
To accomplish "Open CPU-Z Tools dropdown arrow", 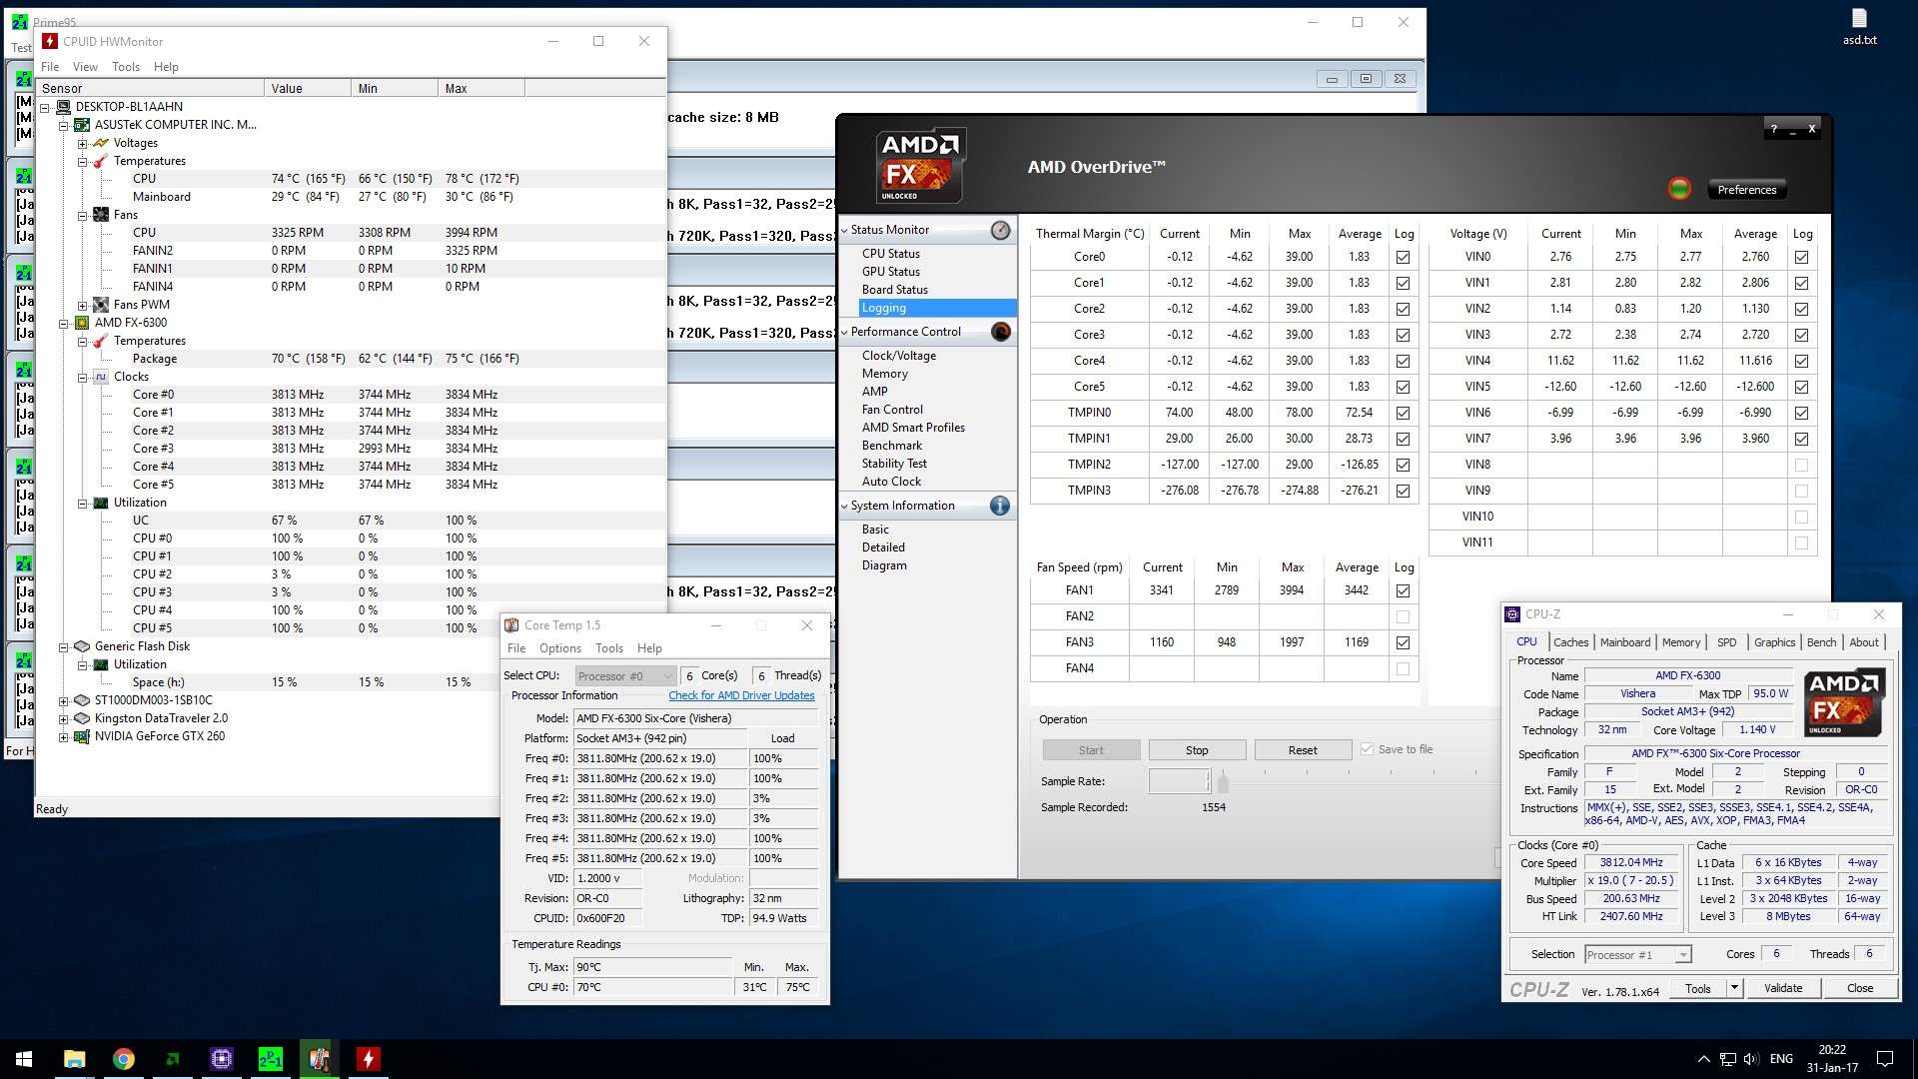I will click(1734, 988).
